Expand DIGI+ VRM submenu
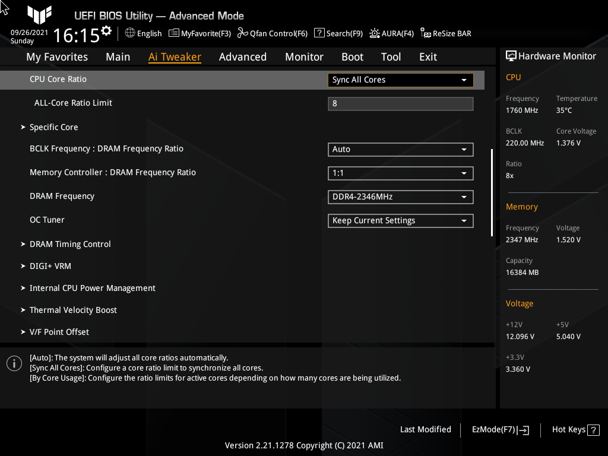 46,267
